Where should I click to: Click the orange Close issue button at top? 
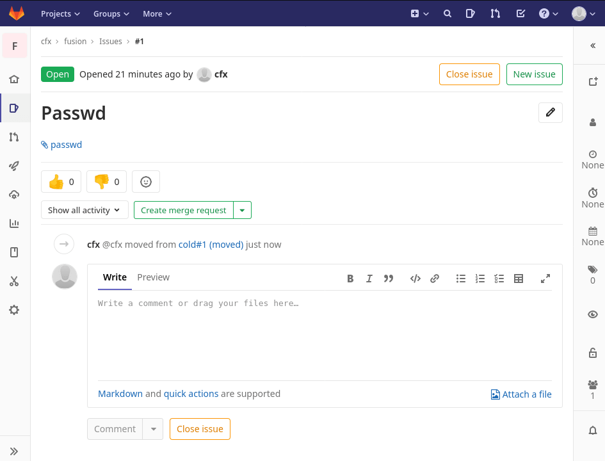tap(469, 74)
